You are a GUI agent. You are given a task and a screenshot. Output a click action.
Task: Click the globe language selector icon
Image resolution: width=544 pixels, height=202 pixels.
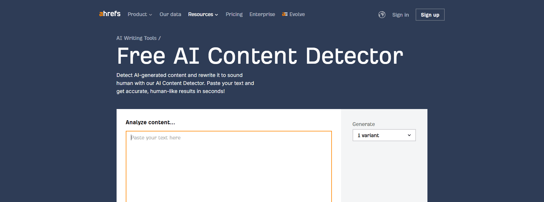pos(382,15)
